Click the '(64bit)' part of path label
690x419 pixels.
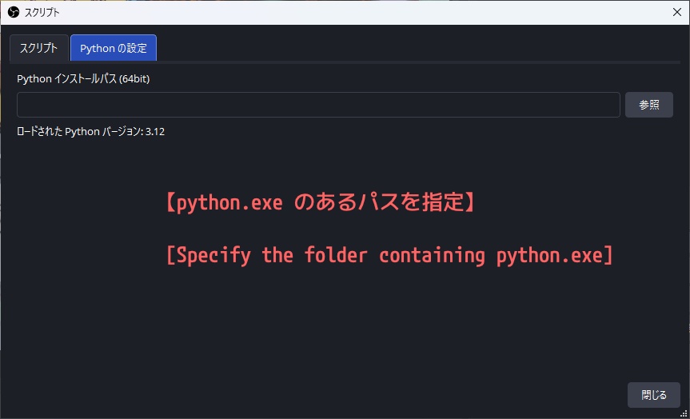pos(134,79)
